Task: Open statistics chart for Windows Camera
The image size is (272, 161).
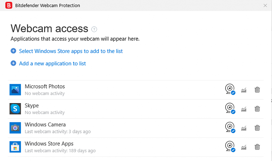Action: 244,128
